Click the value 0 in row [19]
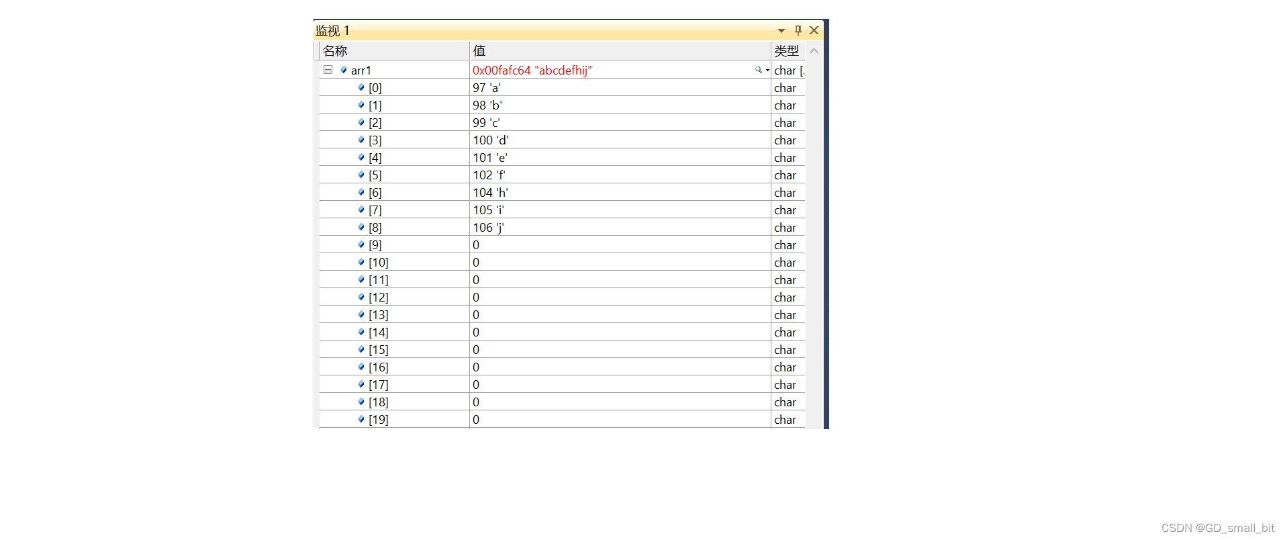Image resolution: width=1285 pixels, height=540 pixels. click(x=476, y=420)
